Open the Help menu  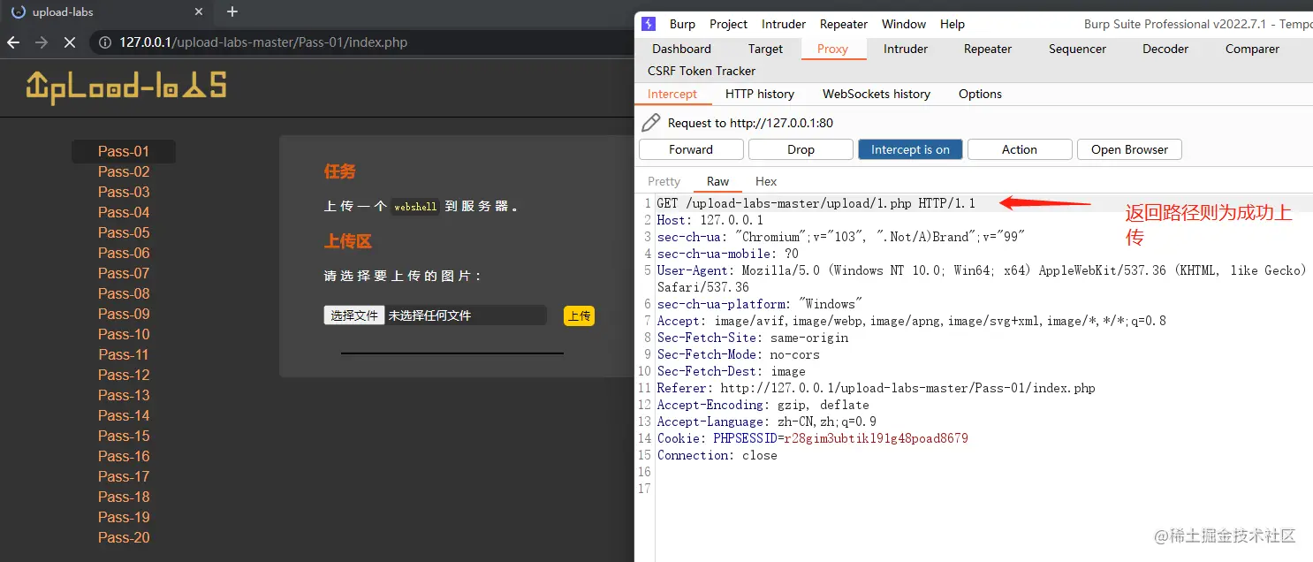point(952,24)
